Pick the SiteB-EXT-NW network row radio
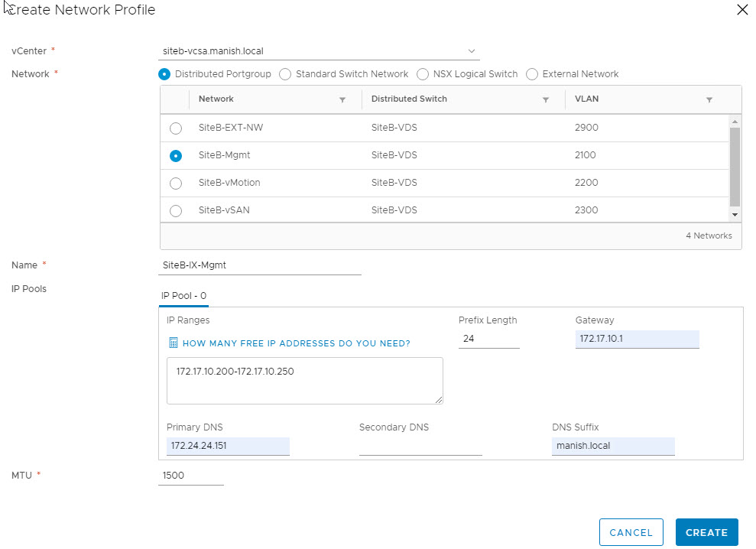This screenshot has height=549, width=756. 176,128
